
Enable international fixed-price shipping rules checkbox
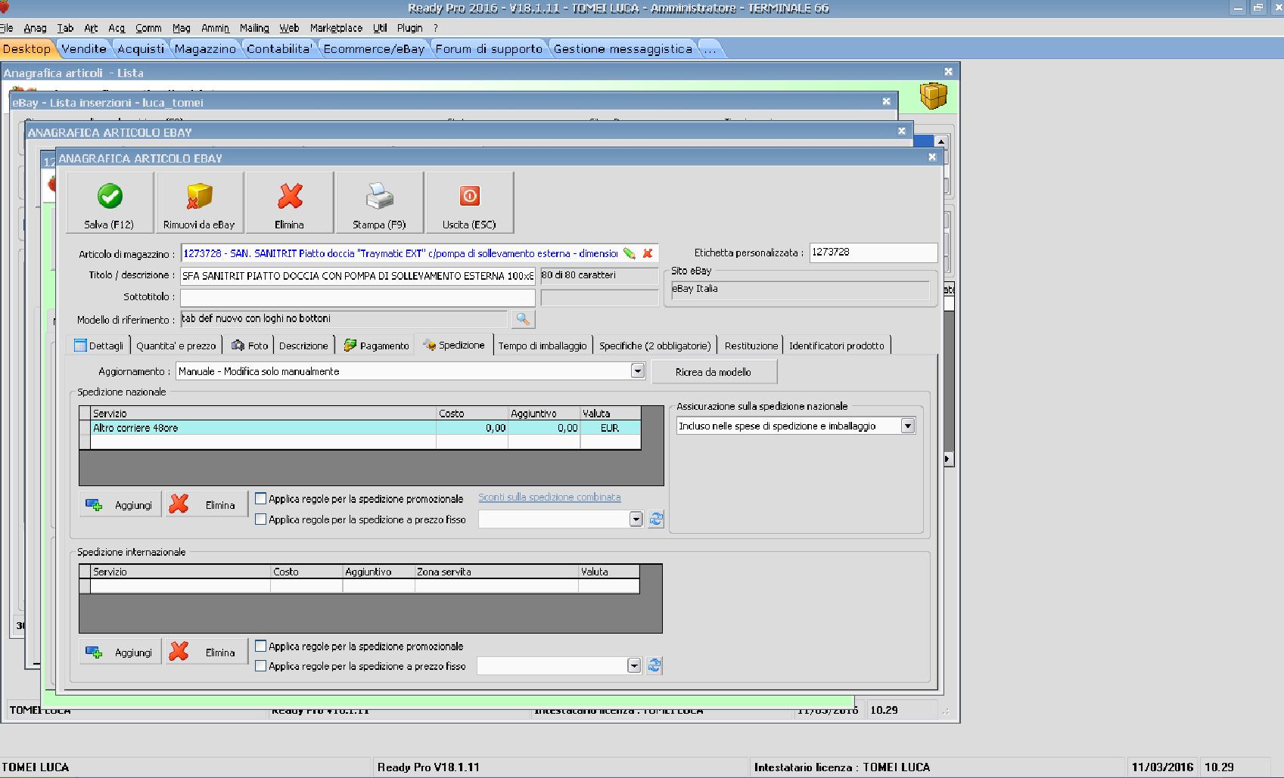point(261,666)
